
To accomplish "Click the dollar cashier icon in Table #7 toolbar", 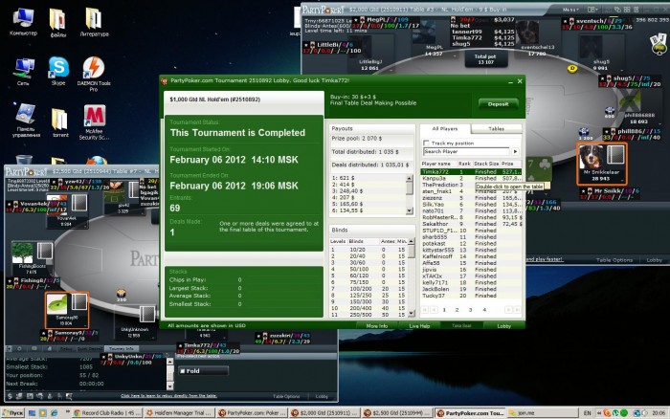I will (x=10, y=396).
